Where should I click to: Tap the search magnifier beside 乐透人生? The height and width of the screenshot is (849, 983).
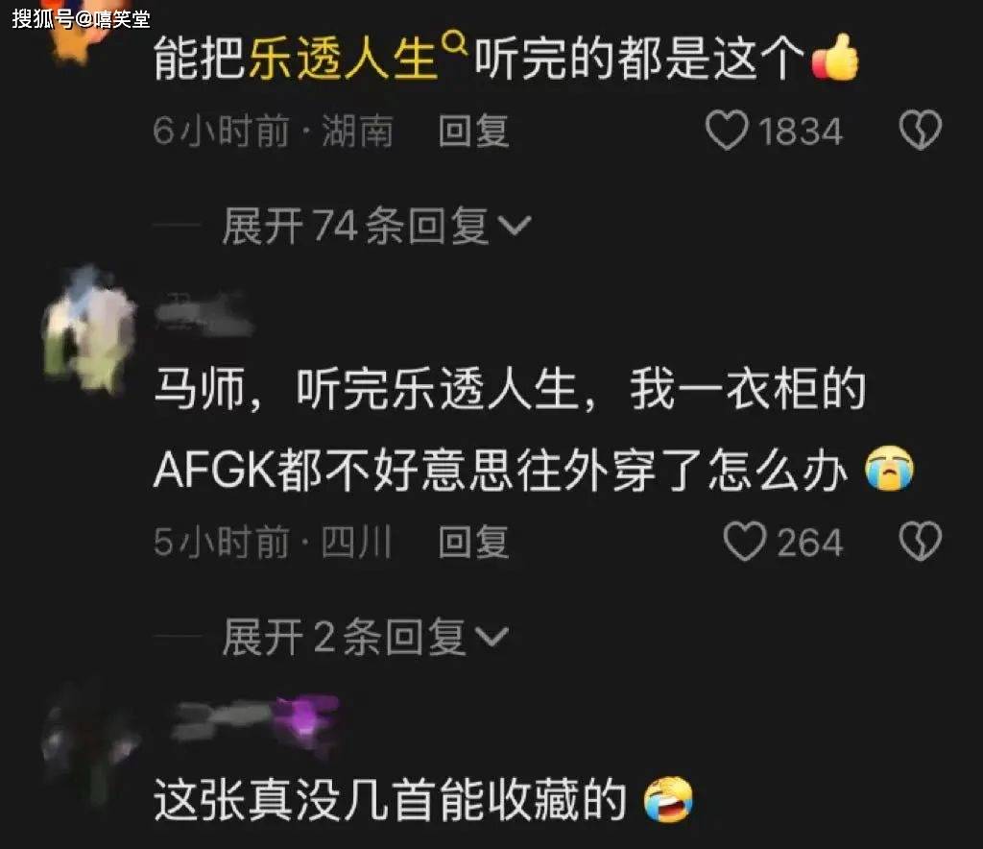pos(454,43)
